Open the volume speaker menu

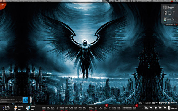click(120, 1)
